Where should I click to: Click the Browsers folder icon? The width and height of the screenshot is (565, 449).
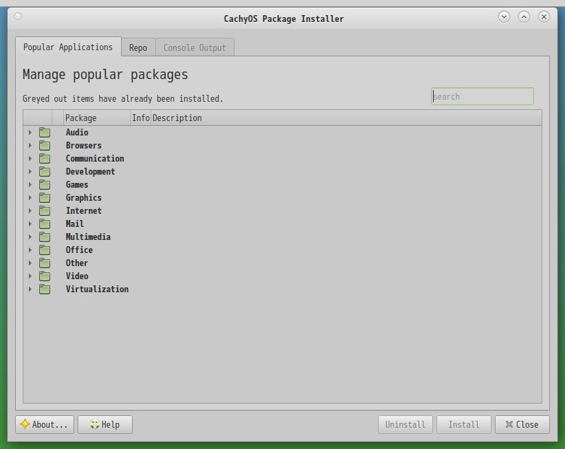45,146
